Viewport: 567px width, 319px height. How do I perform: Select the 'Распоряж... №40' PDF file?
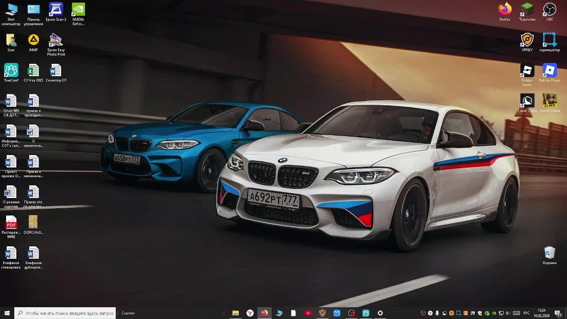11,227
